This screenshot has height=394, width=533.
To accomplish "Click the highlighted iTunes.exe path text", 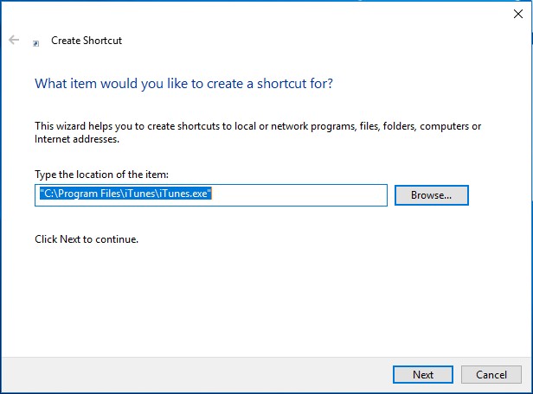I will (x=125, y=195).
